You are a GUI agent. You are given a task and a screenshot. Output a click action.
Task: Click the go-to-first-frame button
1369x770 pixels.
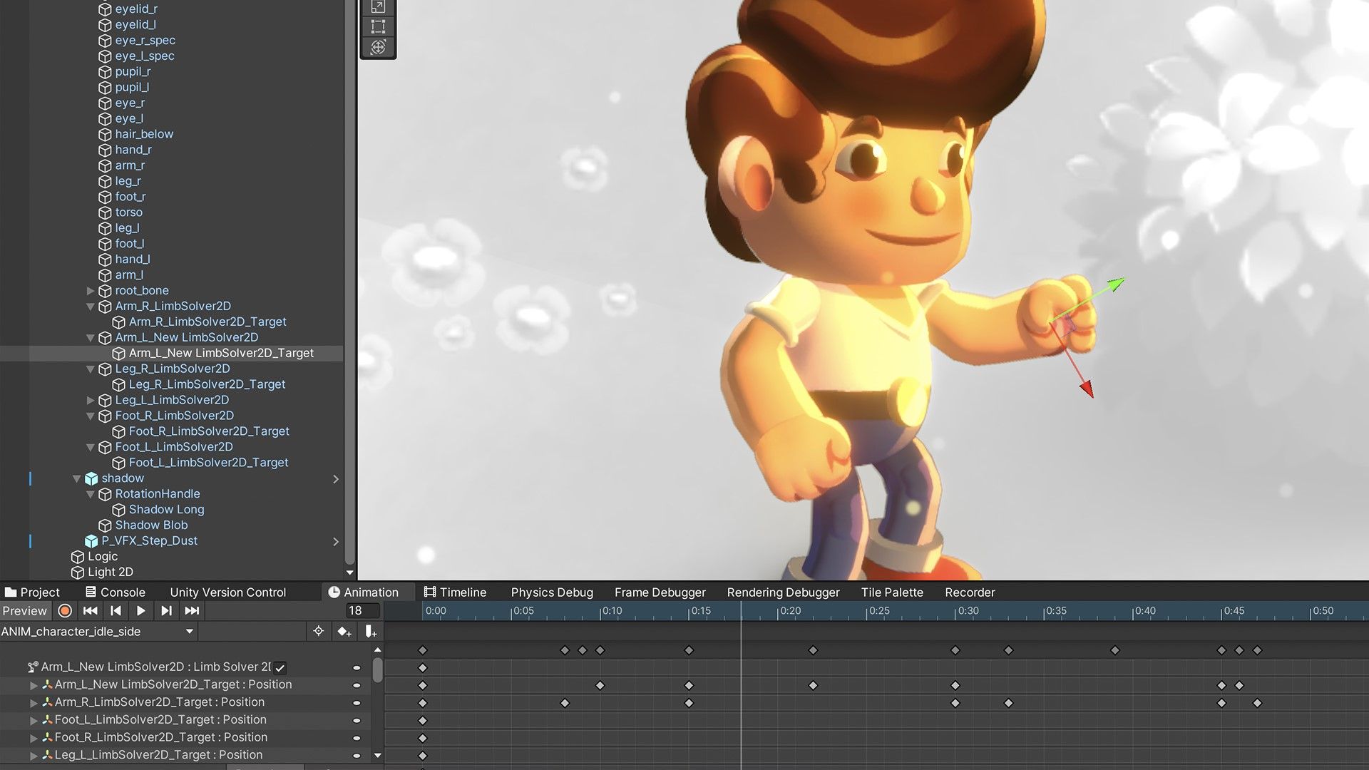point(88,611)
